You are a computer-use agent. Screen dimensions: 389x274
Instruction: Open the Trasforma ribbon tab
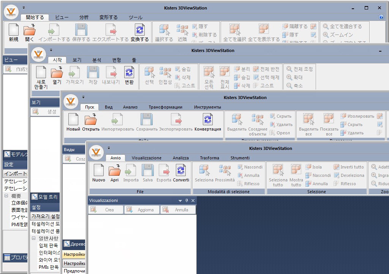[209, 158]
